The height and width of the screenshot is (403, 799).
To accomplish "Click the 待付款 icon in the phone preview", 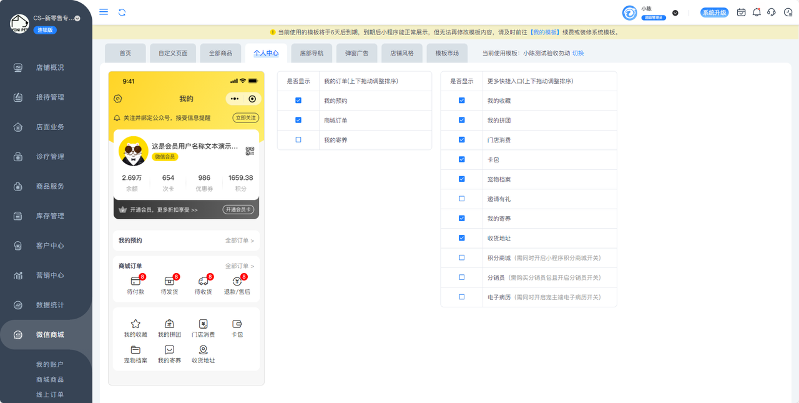I will [x=135, y=282].
